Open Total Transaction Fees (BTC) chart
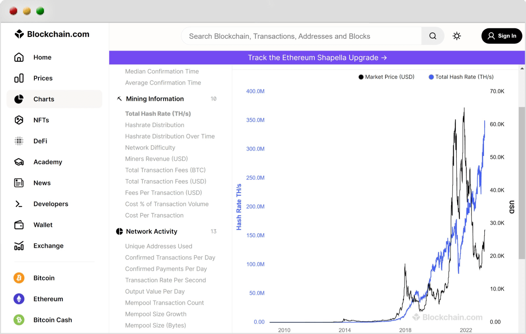The image size is (526, 334). (165, 170)
